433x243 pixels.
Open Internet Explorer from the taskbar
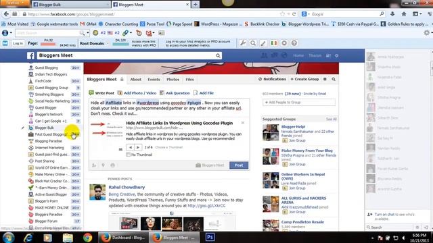28,238
